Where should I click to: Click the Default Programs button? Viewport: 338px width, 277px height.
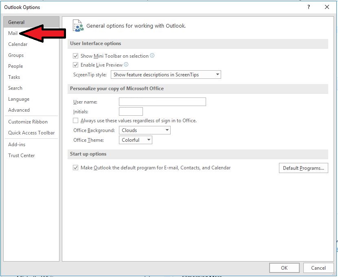coord(303,168)
